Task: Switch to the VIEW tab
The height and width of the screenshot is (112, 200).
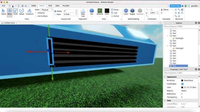Action: tap(57, 6)
